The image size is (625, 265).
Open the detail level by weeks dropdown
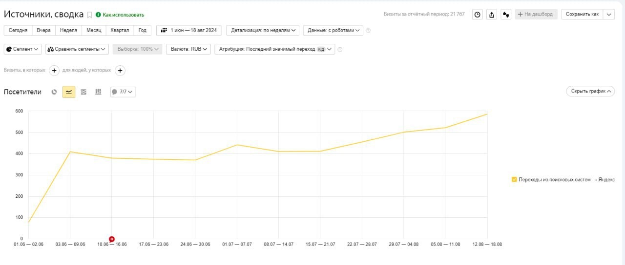click(x=263, y=30)
